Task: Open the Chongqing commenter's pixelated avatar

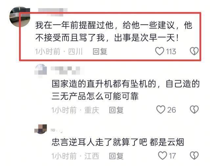Action: (41, 70)
